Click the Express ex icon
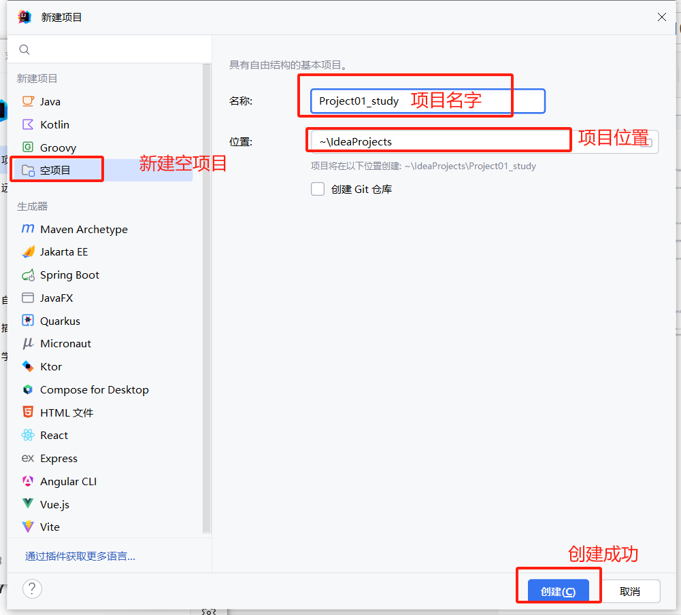Image resolution: width=681 pixels, height=615 pixels. 28,458
